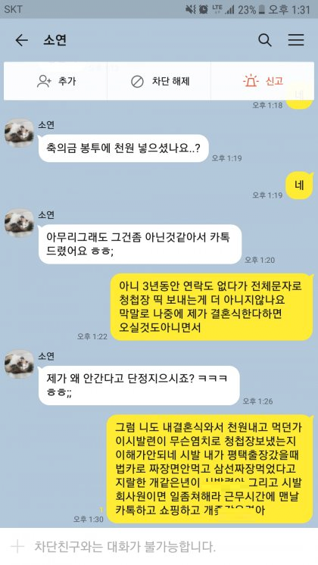Tap the message asking about 축의금 봉투
318x565 pixels.
[123, 148]
